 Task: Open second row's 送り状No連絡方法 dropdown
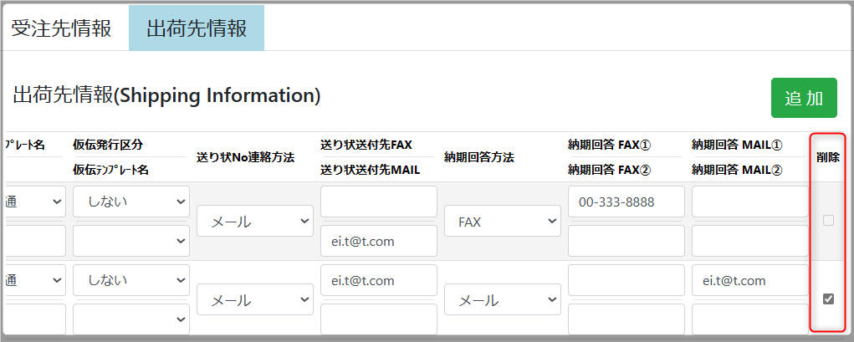tap(254, 299)
